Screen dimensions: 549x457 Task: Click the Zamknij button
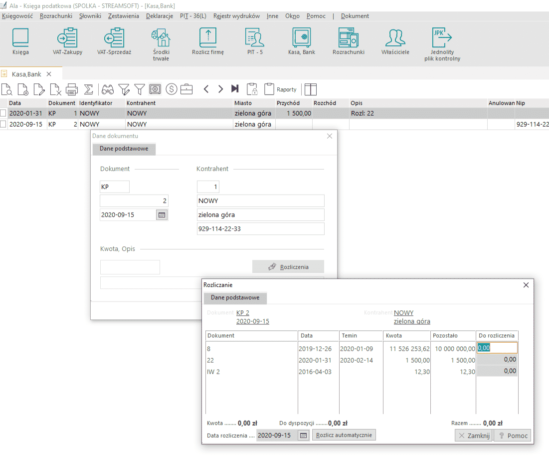click(x=474, y=435)
